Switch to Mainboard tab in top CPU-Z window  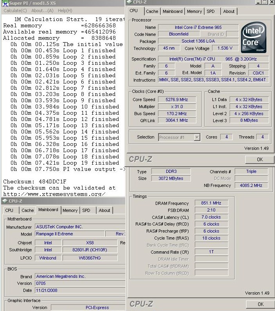(x=173, y=11)
